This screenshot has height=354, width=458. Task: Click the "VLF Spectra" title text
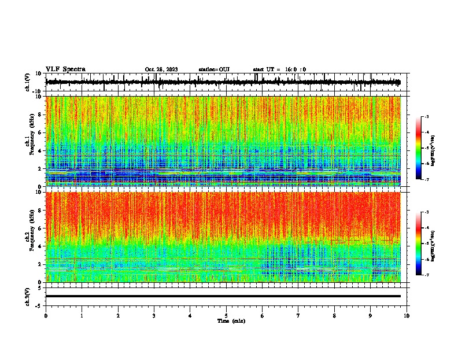point(65,69)
